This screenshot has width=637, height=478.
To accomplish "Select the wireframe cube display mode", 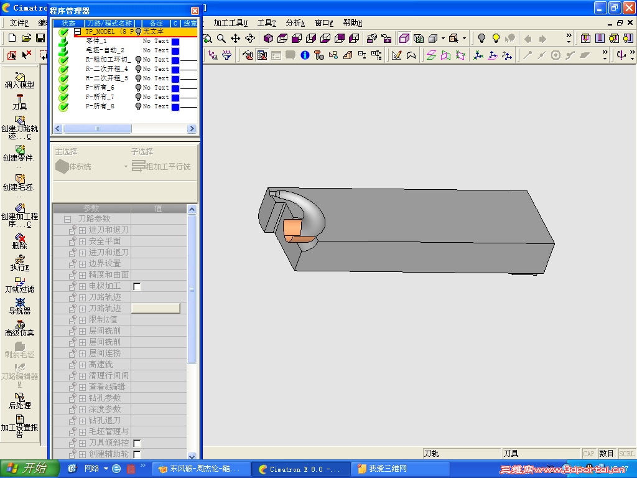I will 404,39.
